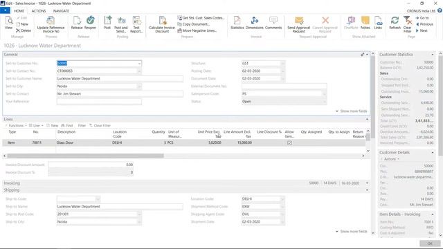Click Copy Document in the ribbon
This screenshot has width=443, height=249.
click(x=194, y=24)
